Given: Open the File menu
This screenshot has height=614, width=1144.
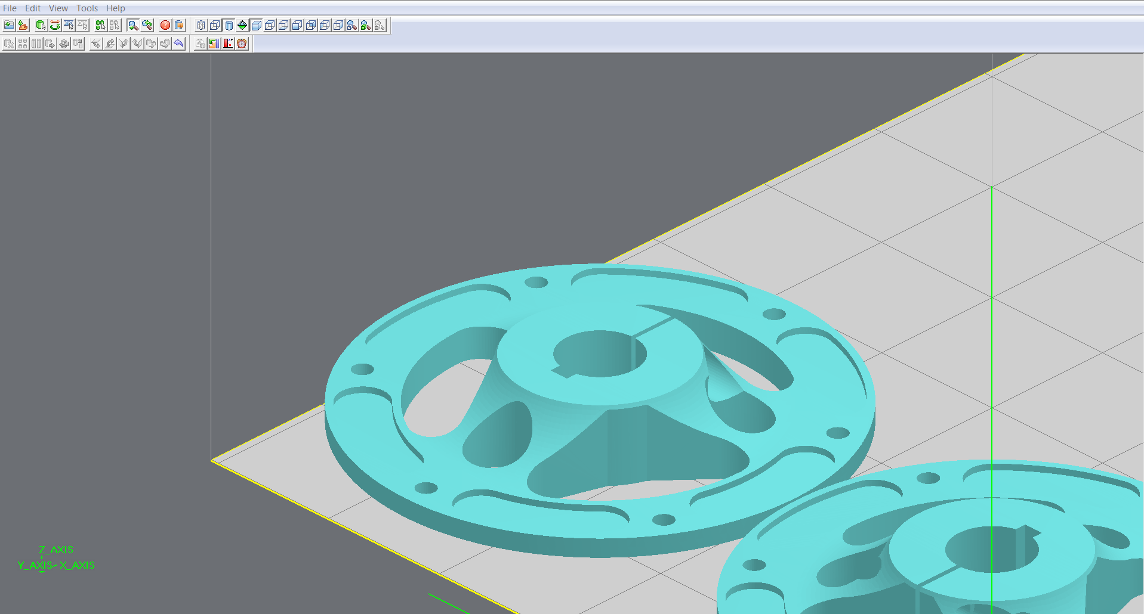Looking at the screenshot, I should (10, 8).
